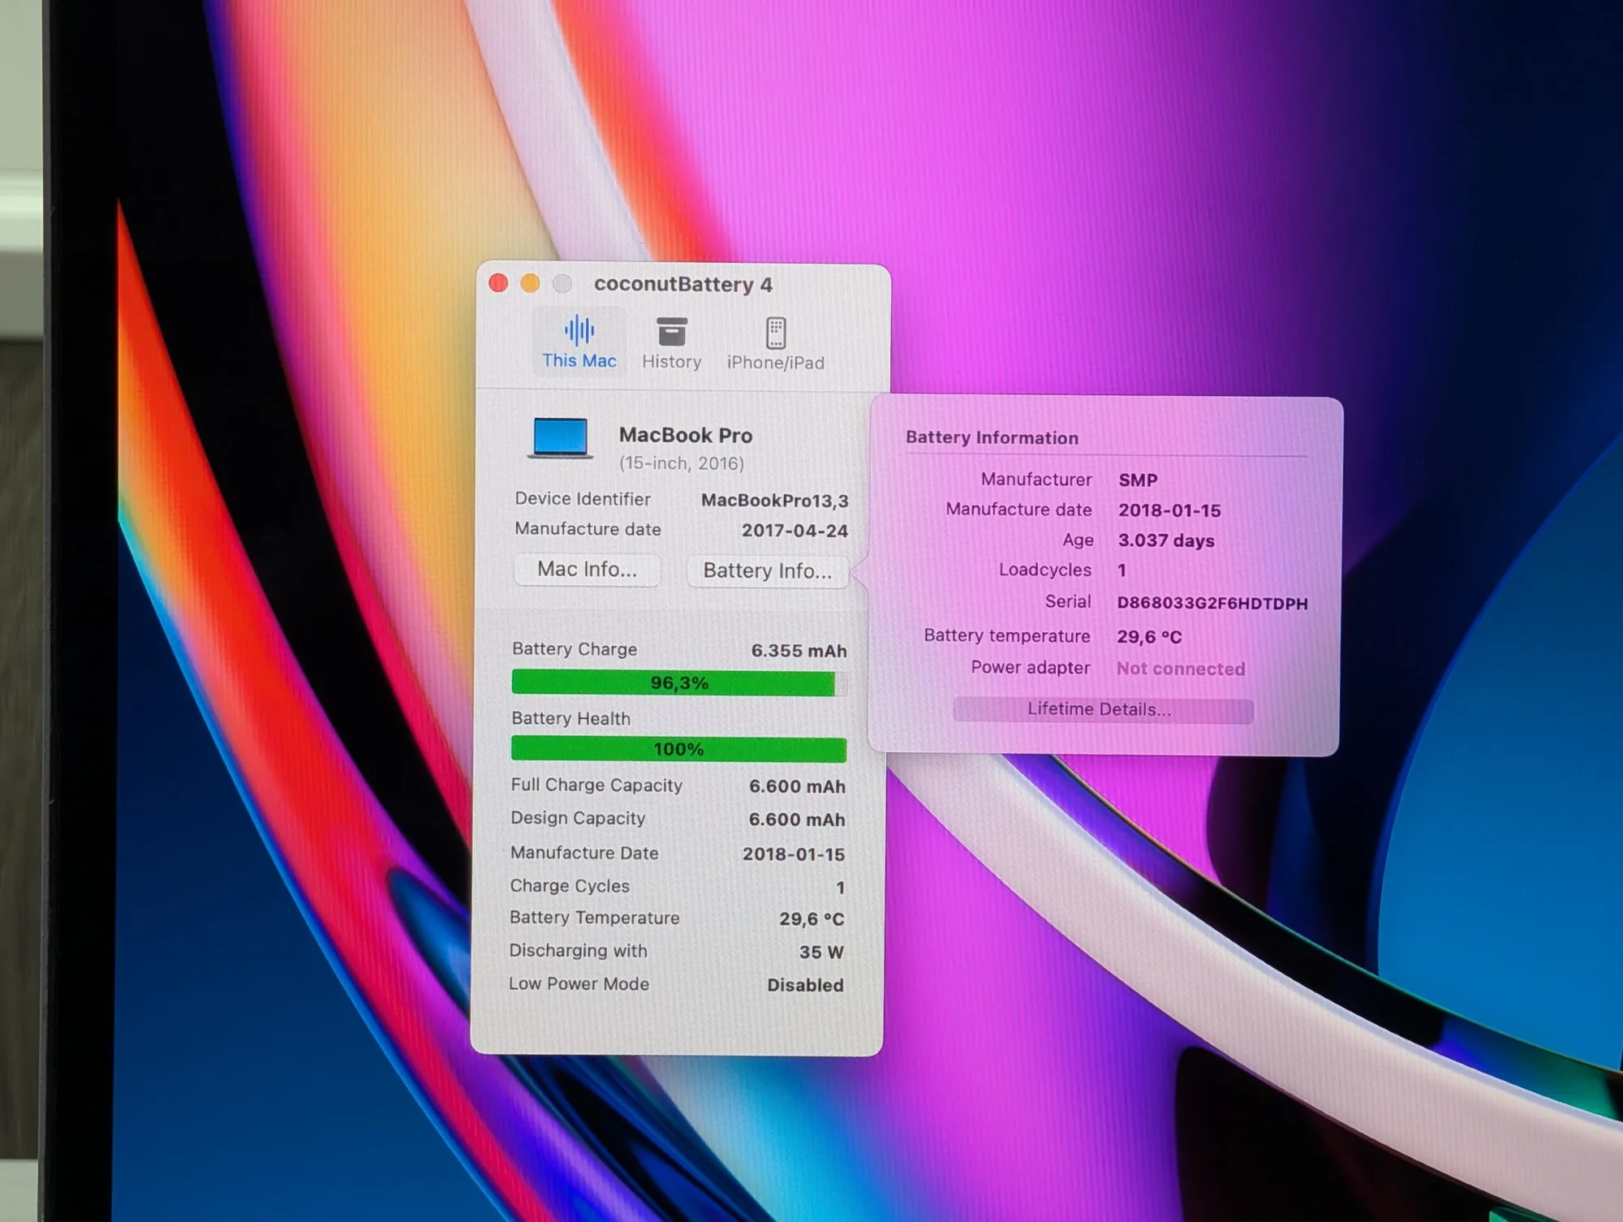1623x1222 pixels.
Task: Click the Charge Cycles value 1
Action: [841, 888]
